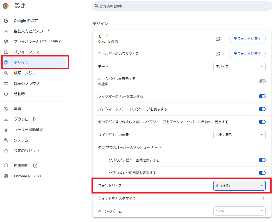Disable ブックマーク バーを表示する

click(x=262, y=96)
